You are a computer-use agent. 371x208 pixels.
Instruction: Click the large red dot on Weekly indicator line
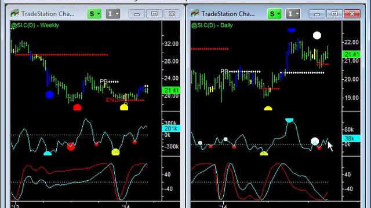point(71,146)
